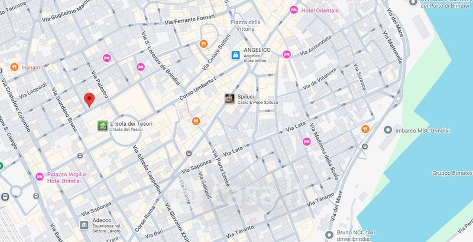Click the hotel icon beside Via Annunziata
473x242 pixels.
287,54
